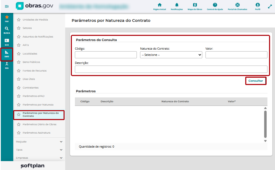Favorite Unidades de Medida with its star

pyautogui.click(x=19, y=20)
